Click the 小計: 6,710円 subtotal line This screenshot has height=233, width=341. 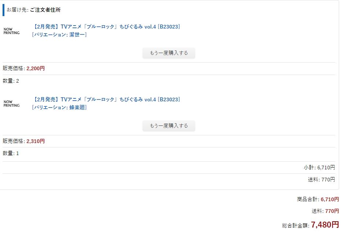(319, 168)
